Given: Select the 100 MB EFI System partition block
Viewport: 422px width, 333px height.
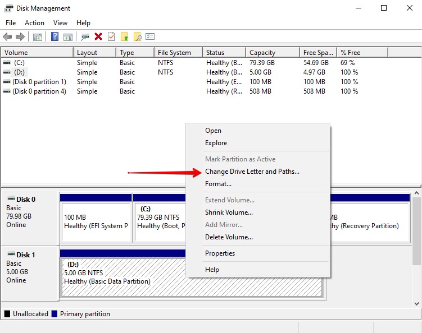Looking at the screenshot, I should coord(96,218).
